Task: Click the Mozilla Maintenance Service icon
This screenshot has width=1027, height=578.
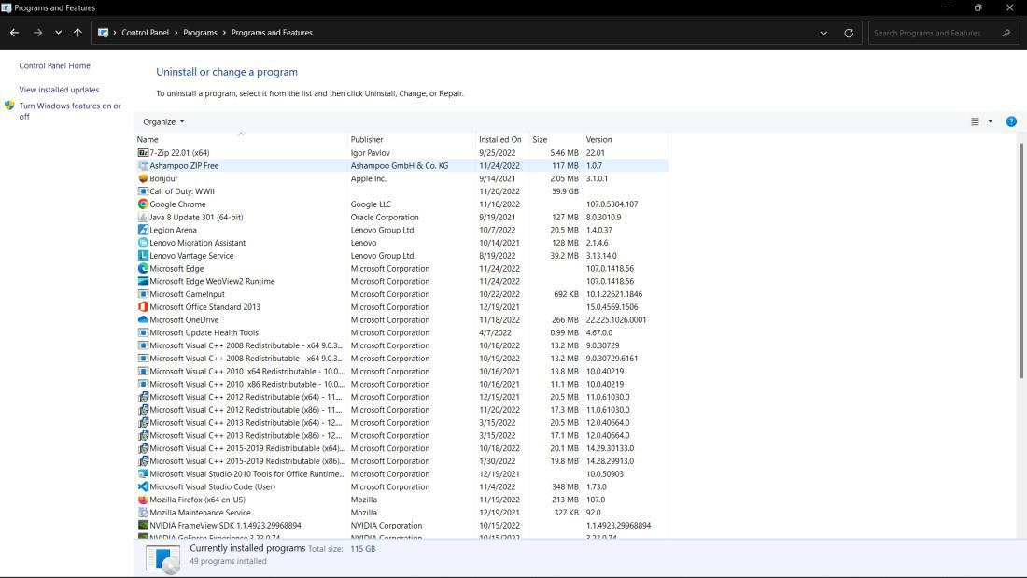Action: (143, 513)
